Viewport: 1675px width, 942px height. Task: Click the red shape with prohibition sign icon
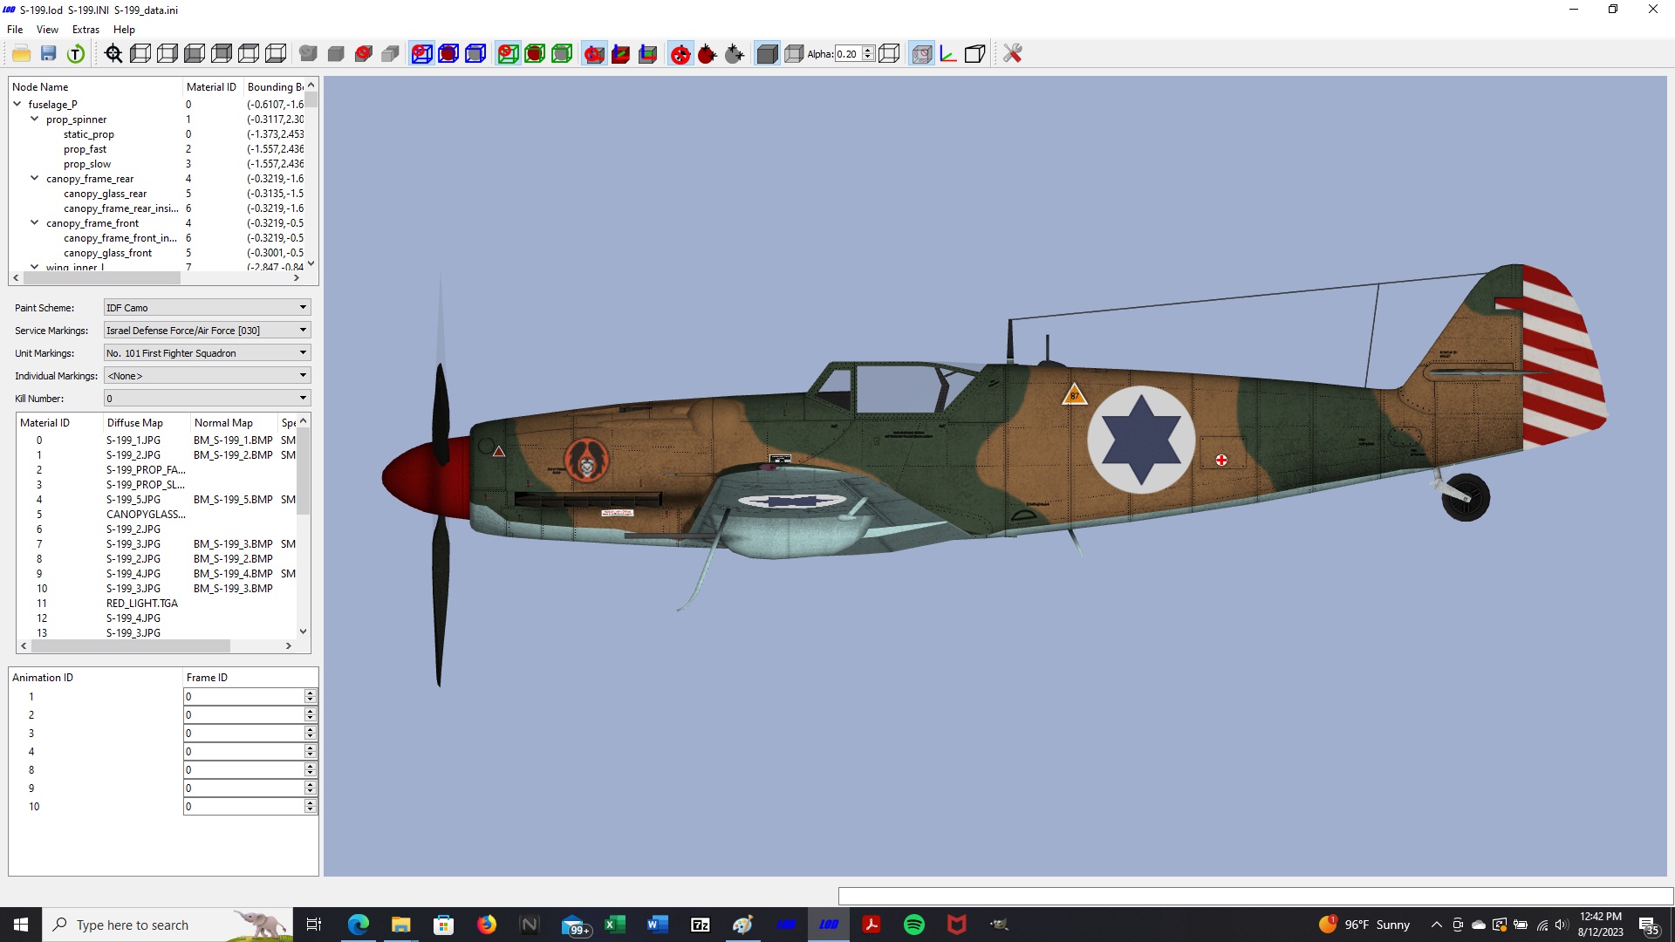[x=364, y=54]
